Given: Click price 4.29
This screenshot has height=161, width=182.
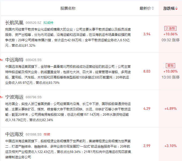Looking at the screenshot, I should coord(147,108).
